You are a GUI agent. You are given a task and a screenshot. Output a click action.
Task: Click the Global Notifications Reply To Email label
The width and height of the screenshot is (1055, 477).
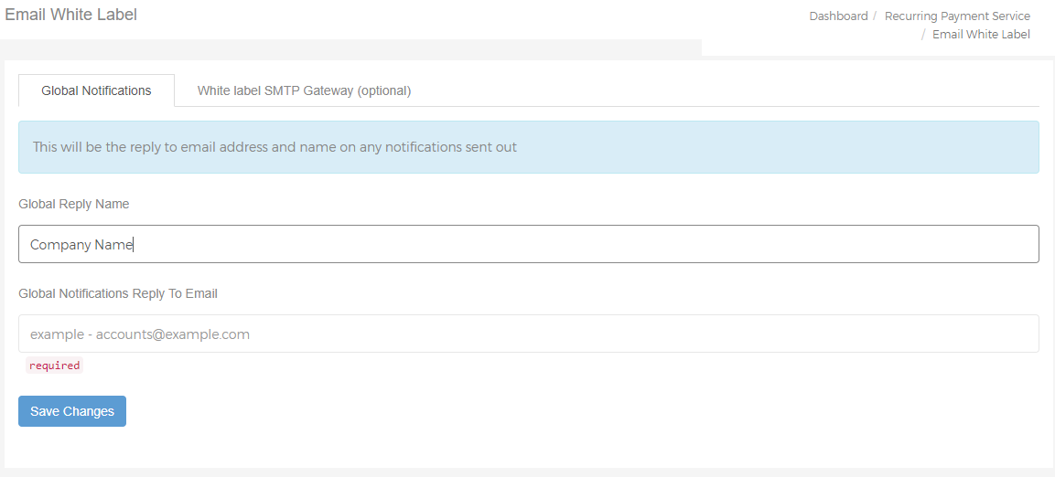118,293
